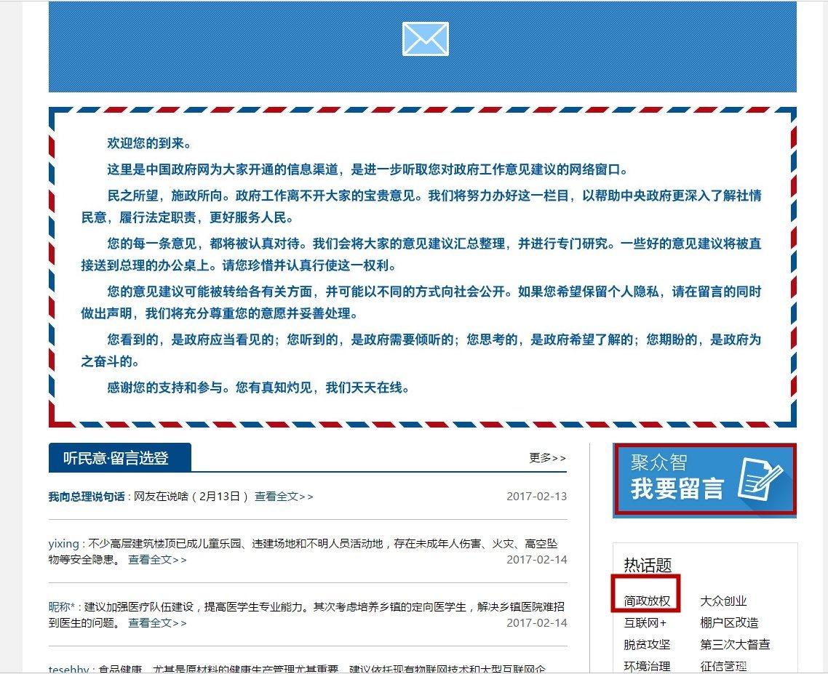This screenshot has width=828, height=674.
Task: Open the 更多>> link for more messages
Action: point(547,458)
